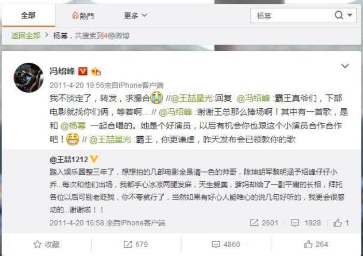
Task: Open the post options chevron
Action: coord(345,66)
